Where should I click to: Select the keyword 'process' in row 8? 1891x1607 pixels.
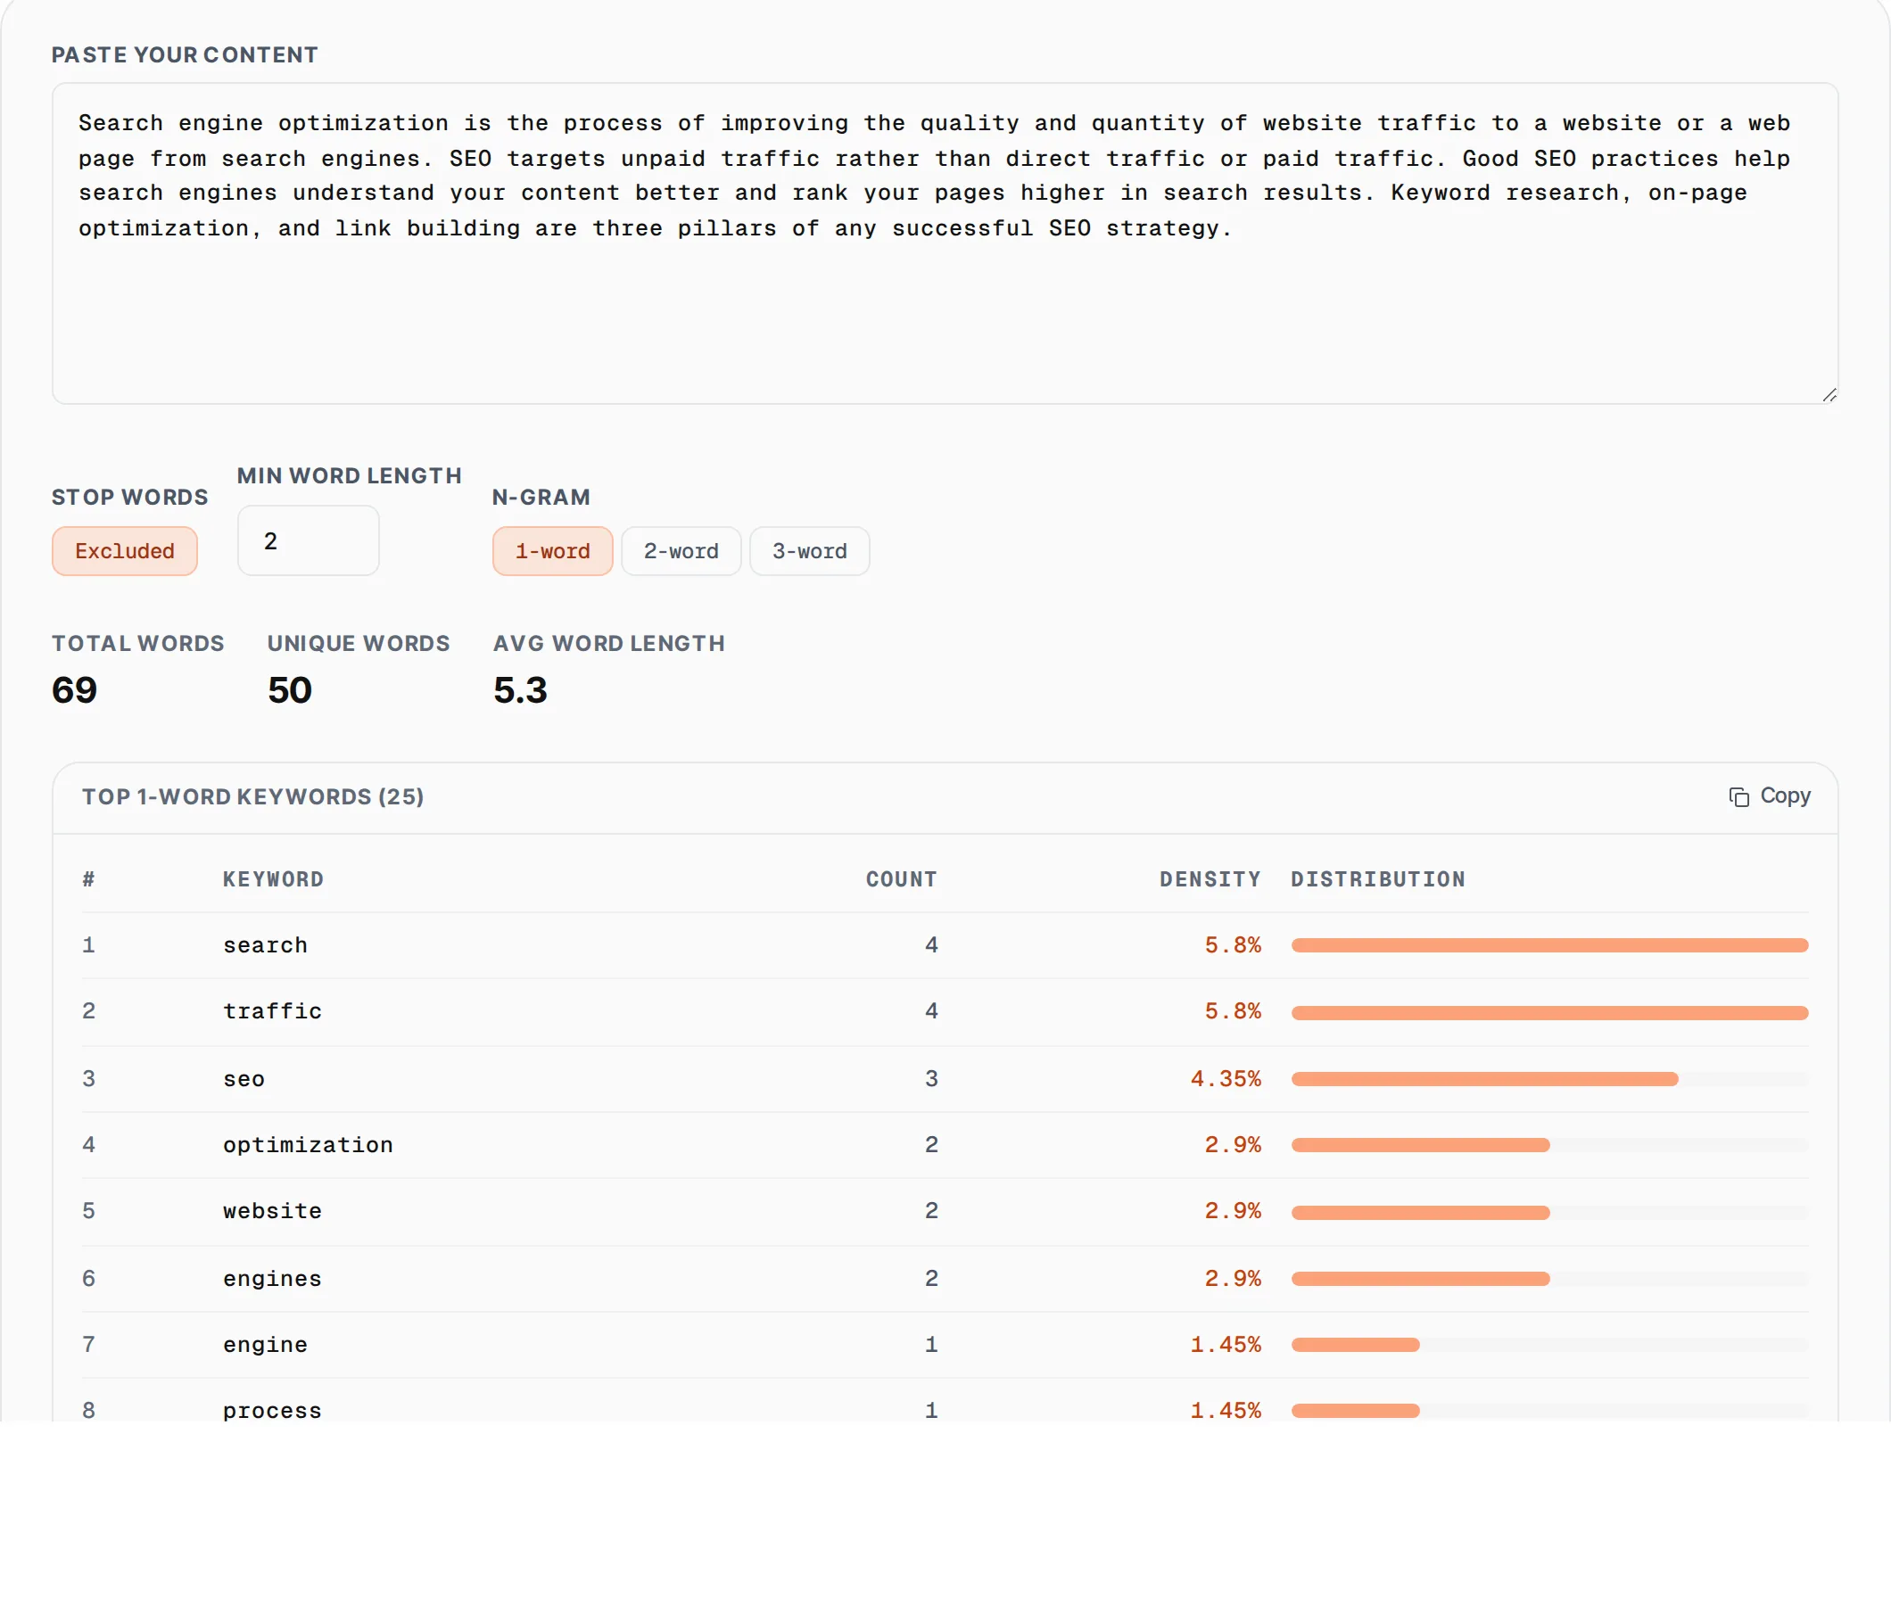[x=272, y=1411]
